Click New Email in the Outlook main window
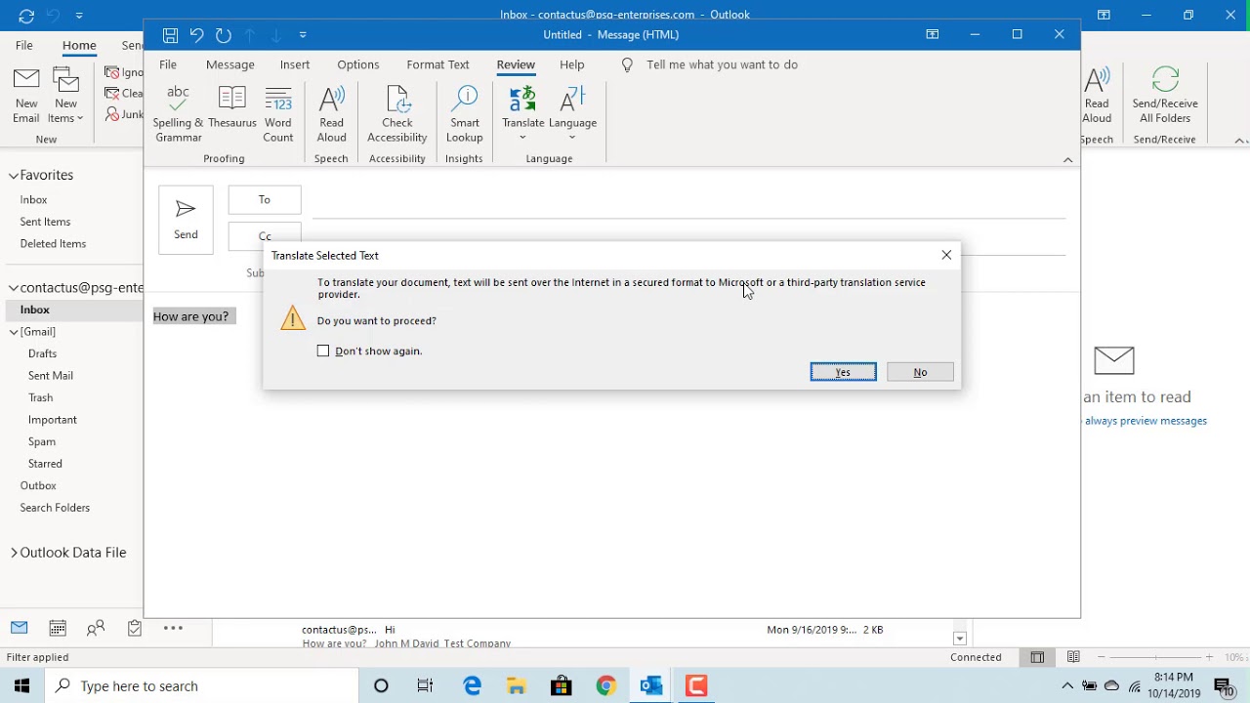The height and width of the screenshot is (703, 1250). coord(26,96)
